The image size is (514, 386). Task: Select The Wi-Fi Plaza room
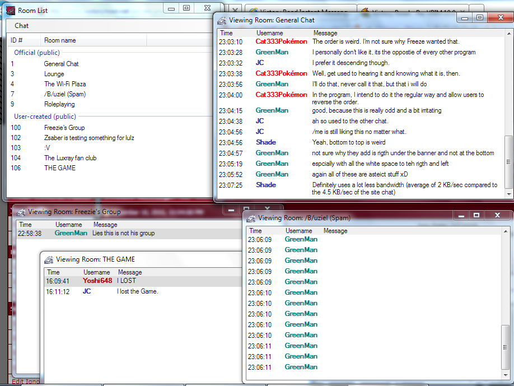pyautogui.click(x=64, y=84)
